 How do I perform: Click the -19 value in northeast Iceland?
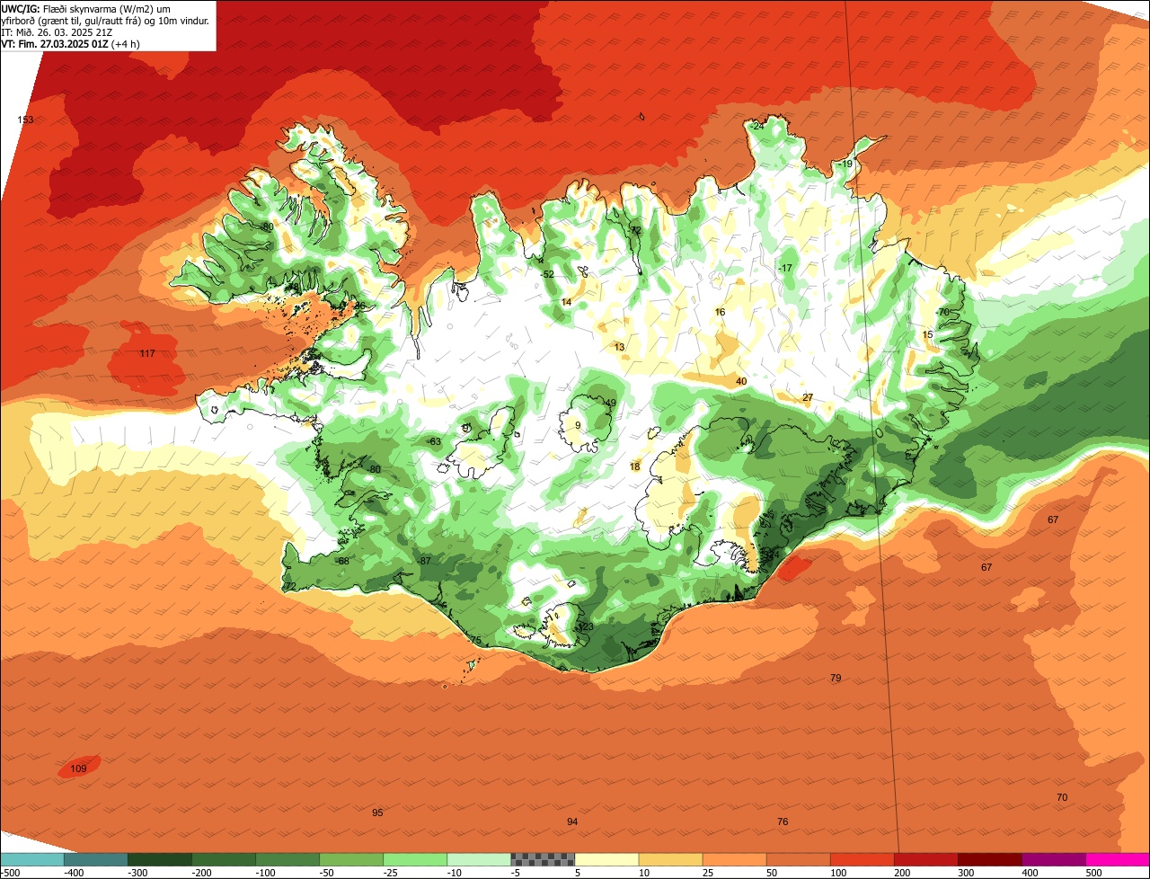845,164
